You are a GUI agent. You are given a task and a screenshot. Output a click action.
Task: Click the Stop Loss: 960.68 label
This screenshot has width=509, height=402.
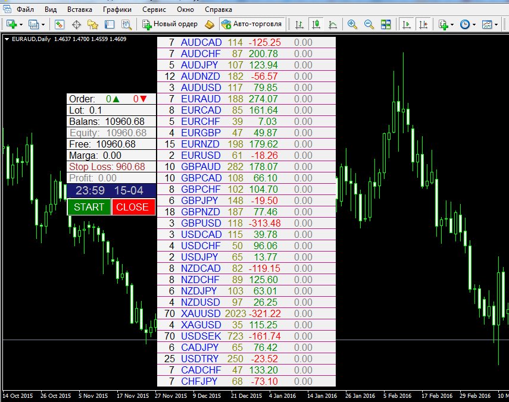tap(107, 167)
